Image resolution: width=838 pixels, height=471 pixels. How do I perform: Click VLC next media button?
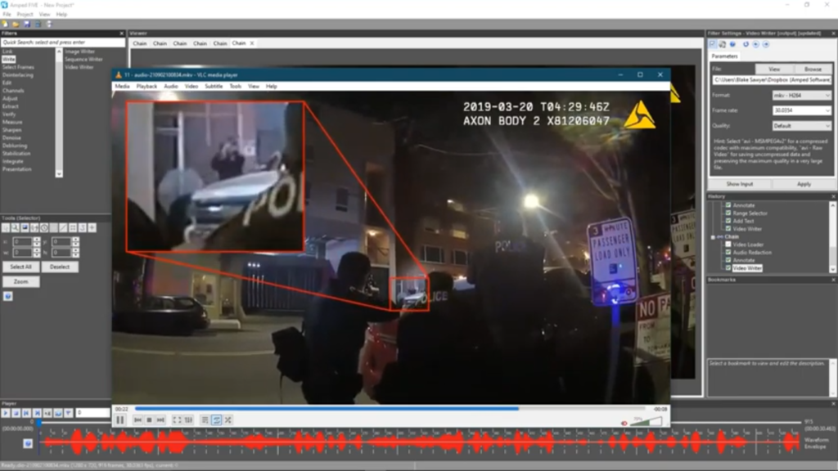160,420
